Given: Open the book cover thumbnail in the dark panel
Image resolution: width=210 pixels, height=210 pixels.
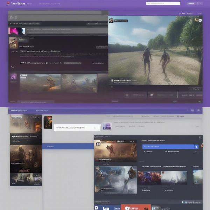Looking at the screenshot, I should point(13,43).
